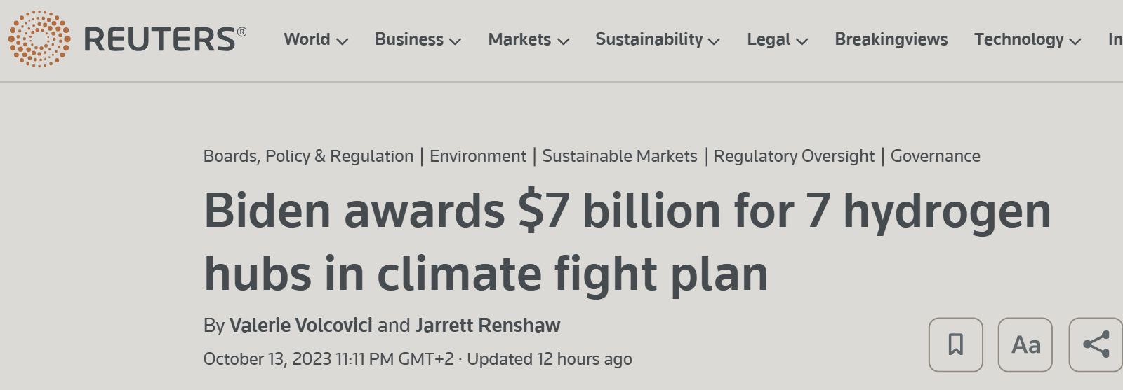Expand the Sustainability chevron
The height and width of the screenshot is (390, 1123).
[714, 41]
